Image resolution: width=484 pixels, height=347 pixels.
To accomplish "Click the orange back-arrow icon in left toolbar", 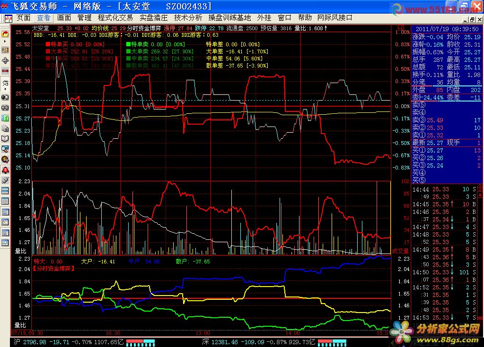I will tap(5, 34).
